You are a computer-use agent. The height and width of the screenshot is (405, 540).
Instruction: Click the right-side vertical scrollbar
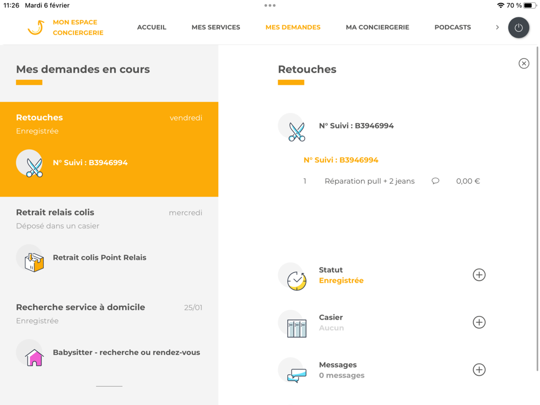(x=537, y=208)
